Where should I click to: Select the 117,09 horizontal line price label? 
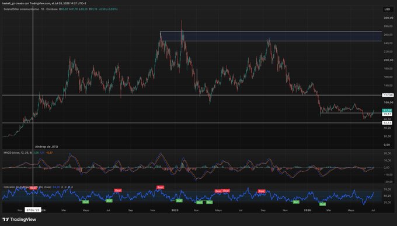pyautogui.click(x=388, y=95)
